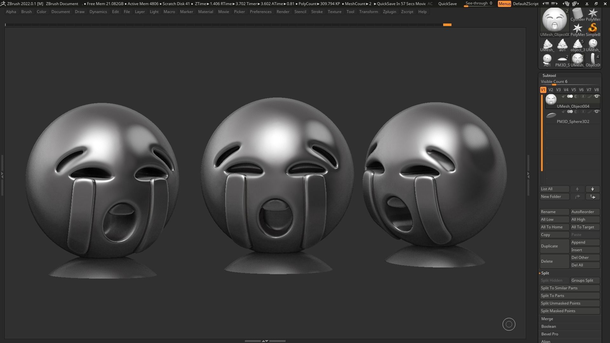
Task: Open the Stroke menu
Action: point(317,12)
